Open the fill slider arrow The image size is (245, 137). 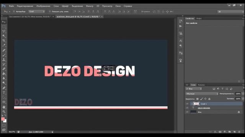point(243,99)
